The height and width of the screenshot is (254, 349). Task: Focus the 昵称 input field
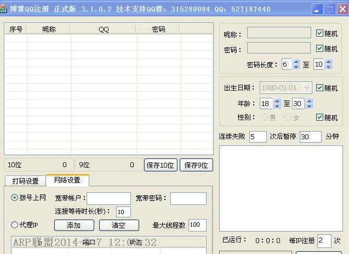coord(279,33)
